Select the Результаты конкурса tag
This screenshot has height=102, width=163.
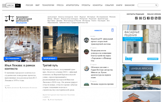click(70, 19)
